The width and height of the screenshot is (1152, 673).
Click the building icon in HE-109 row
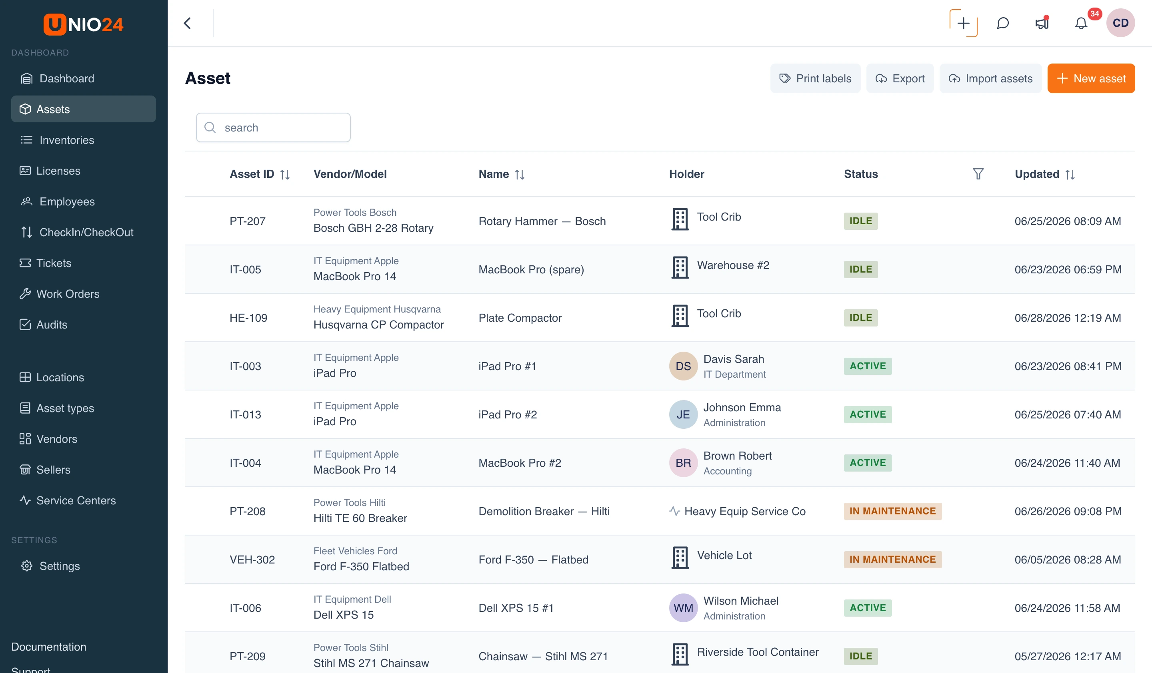(680, 317)
